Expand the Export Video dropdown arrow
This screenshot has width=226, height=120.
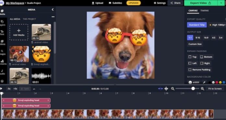[x=221, y=3]
